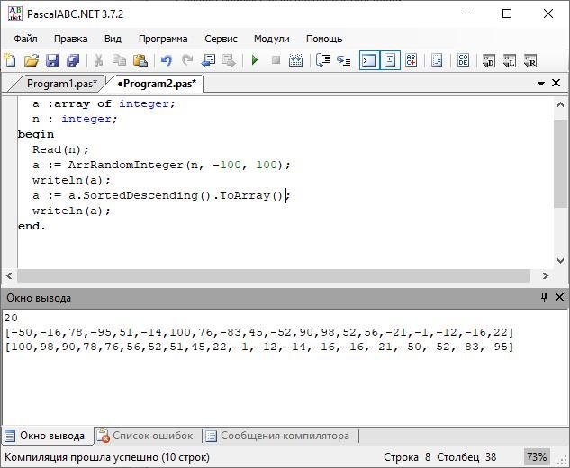
Task: Run program with green play icon
Action: point(255,60)
